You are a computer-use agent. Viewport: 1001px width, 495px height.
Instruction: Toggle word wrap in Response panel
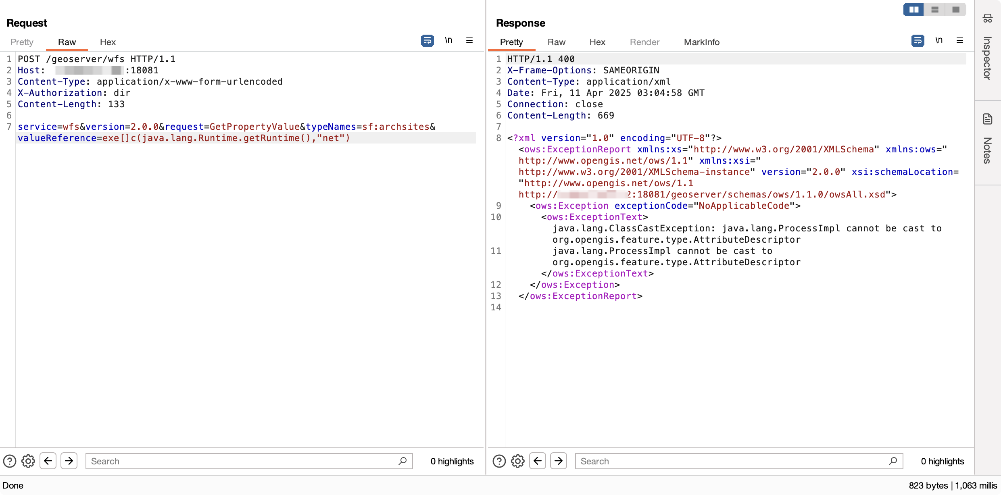[x=918, y=41]
